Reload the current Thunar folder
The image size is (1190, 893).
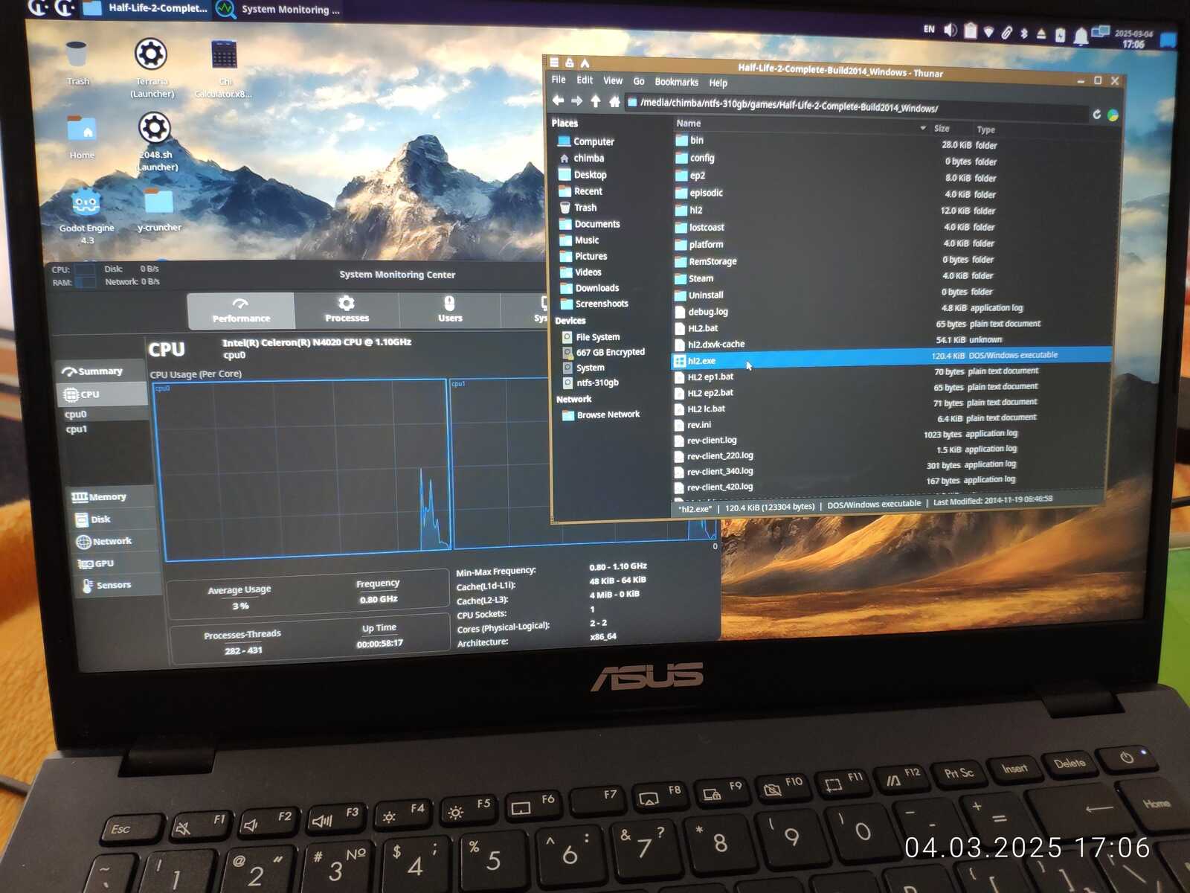pos(1096,114)
